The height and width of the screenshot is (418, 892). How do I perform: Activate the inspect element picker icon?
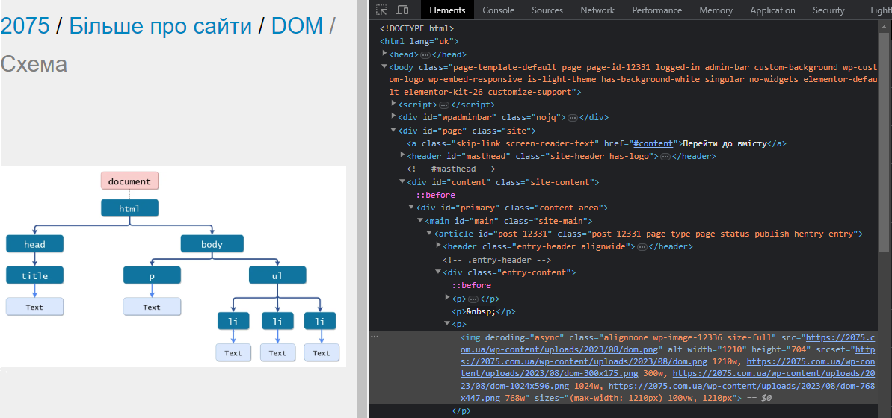pyautogui.click(x=382, y=10)
